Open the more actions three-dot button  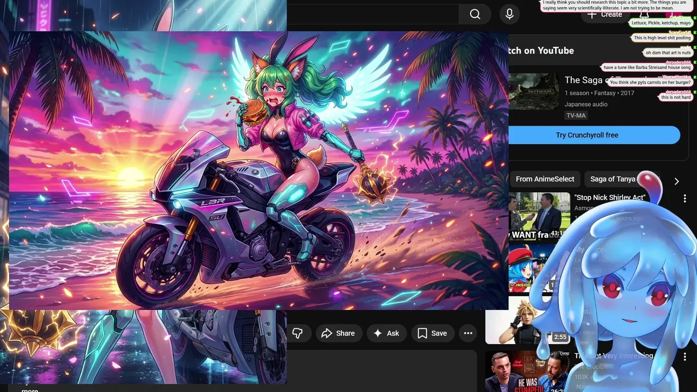(x=468, y=333)
